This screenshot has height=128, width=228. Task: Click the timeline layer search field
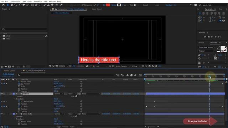pos(66,75)
